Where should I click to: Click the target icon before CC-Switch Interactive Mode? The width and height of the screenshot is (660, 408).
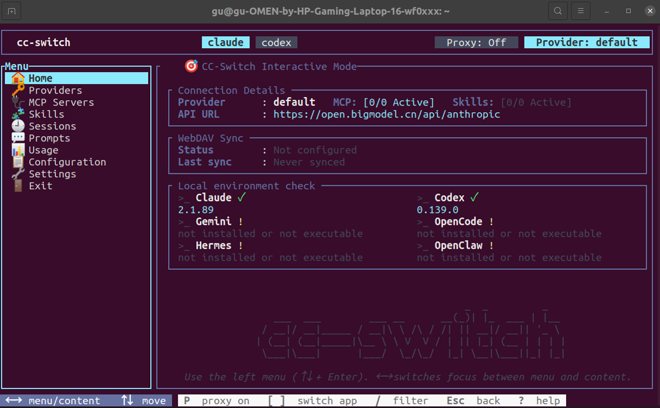point(191,66)
